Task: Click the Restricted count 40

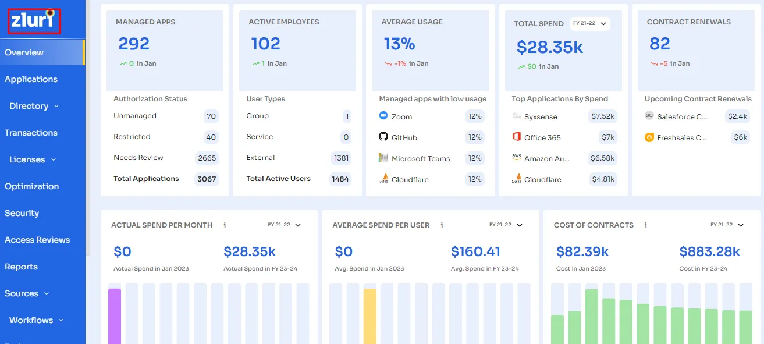Action: pyautogui.click(x=211, y=137)
